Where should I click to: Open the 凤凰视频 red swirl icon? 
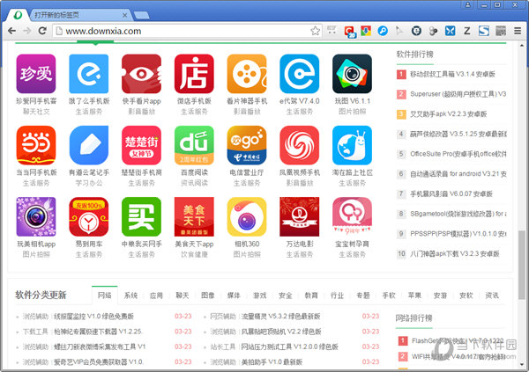pos(299,145)
